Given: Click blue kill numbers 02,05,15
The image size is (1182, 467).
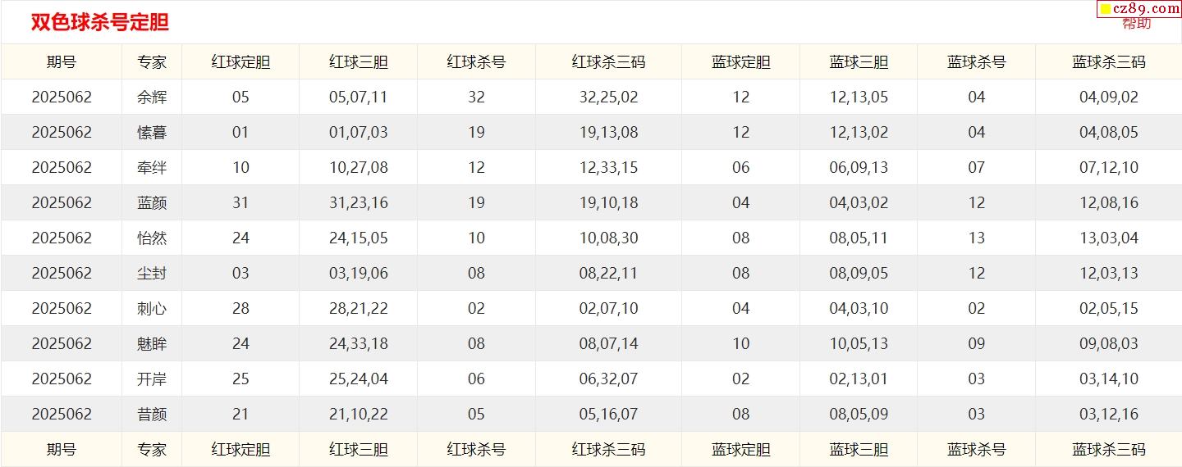Looking at the screenshot, I should [x=1109, y=309].
